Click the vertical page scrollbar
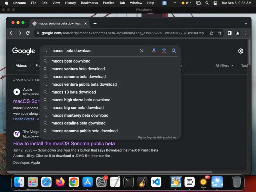256x192 pixels. 249,52
